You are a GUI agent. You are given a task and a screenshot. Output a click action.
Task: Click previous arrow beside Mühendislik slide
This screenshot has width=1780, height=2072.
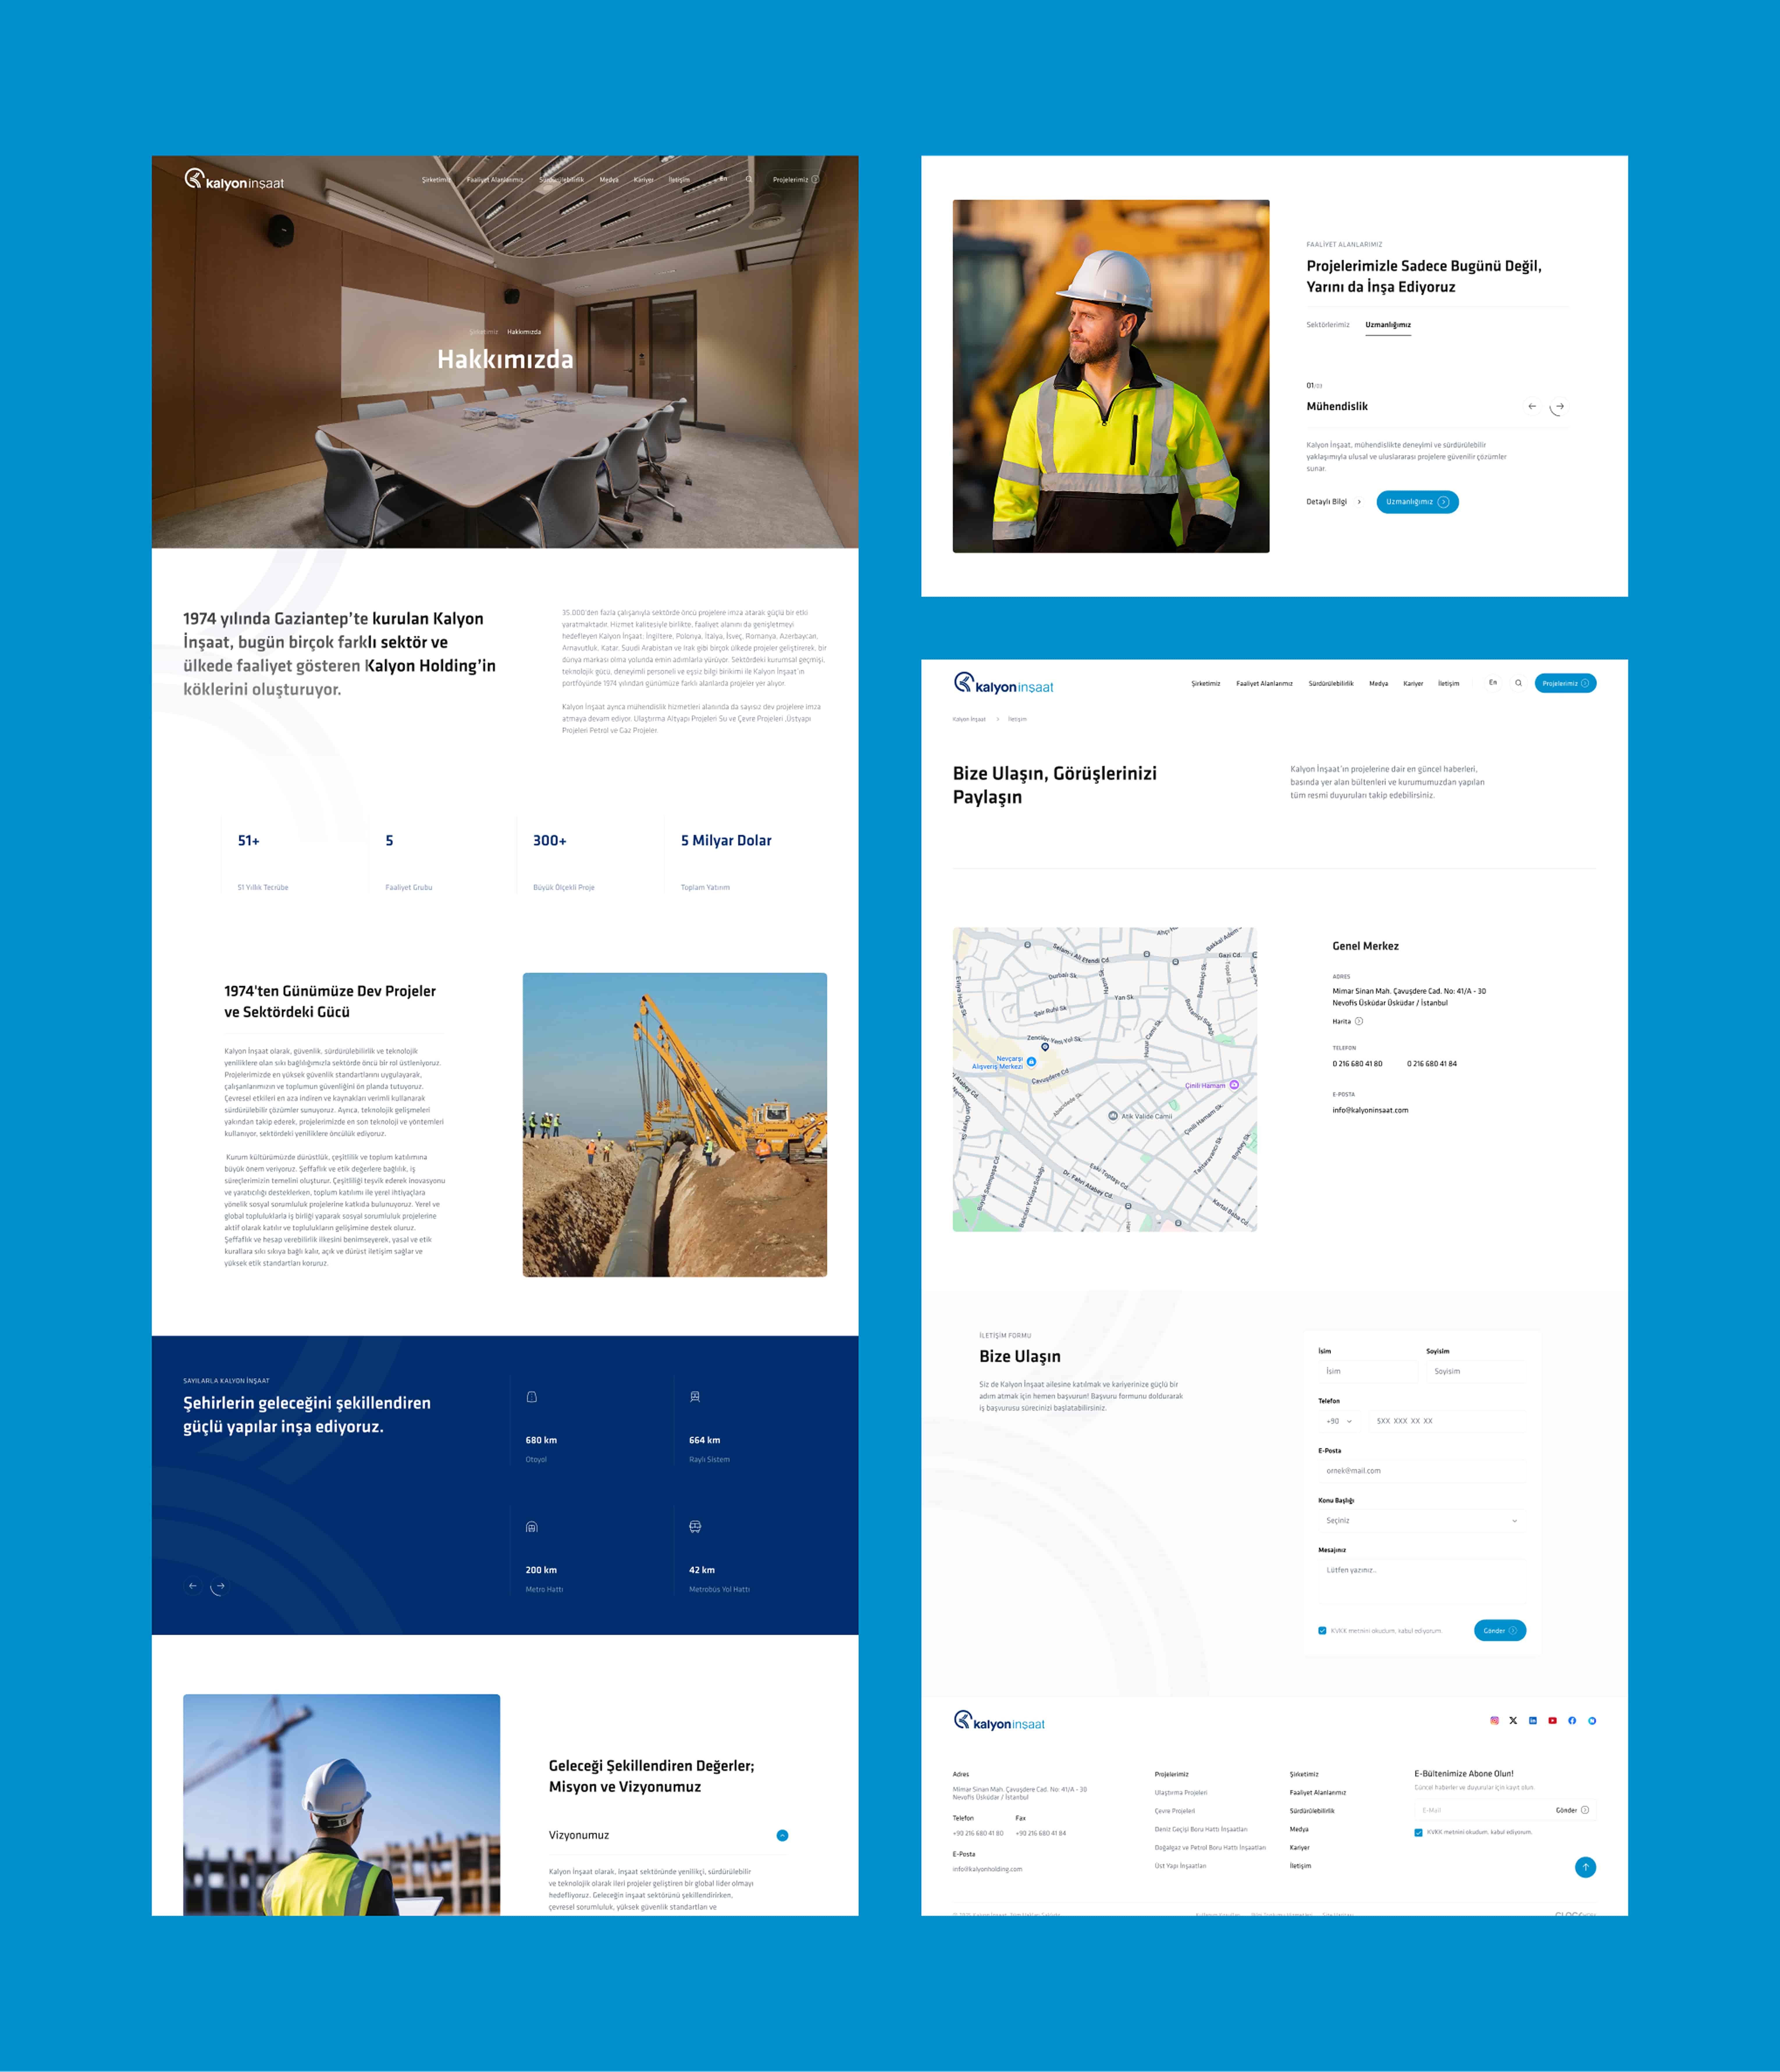point(1532,406)
